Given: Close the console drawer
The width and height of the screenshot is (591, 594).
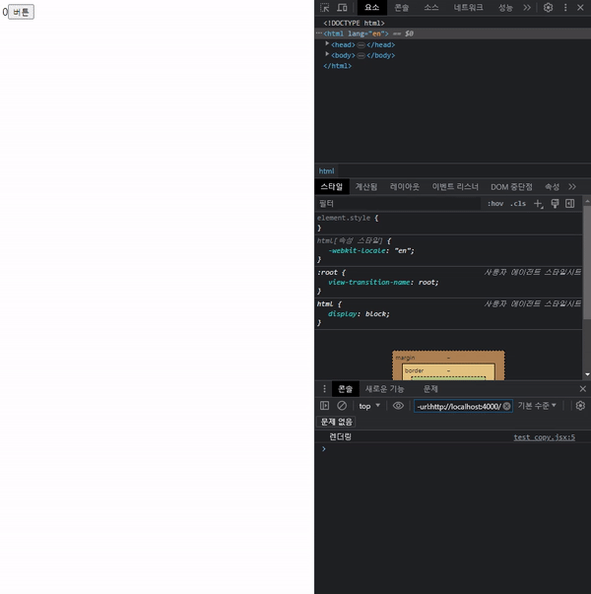Looking at the screenshot, I should point(583,389).
